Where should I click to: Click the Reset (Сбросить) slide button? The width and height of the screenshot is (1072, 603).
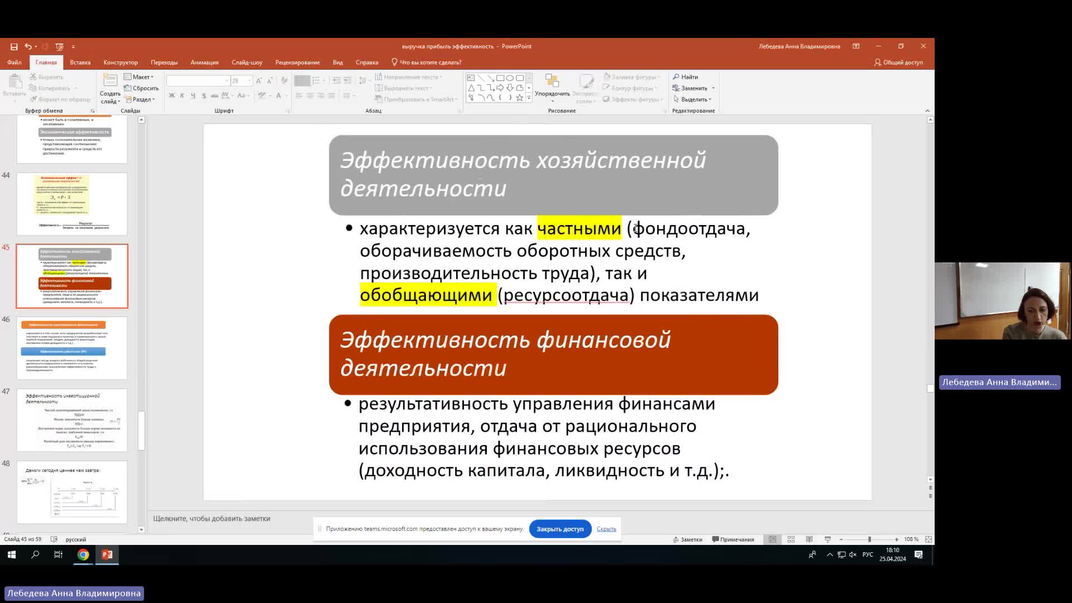pyautogui.click(x=141, y=88)
